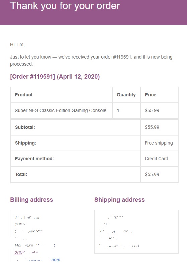191x265 pixels.
Task: Click the Payment method label
Action: coord(34,159)
